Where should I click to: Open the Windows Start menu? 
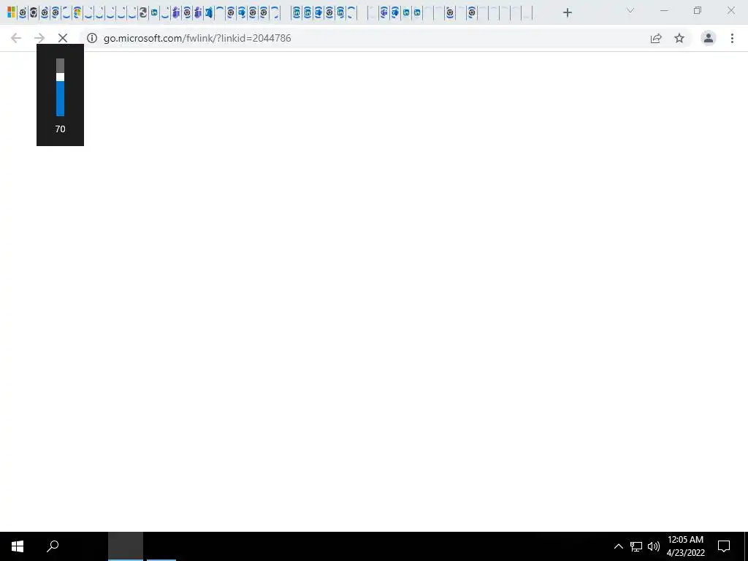(x=18, y=546)
